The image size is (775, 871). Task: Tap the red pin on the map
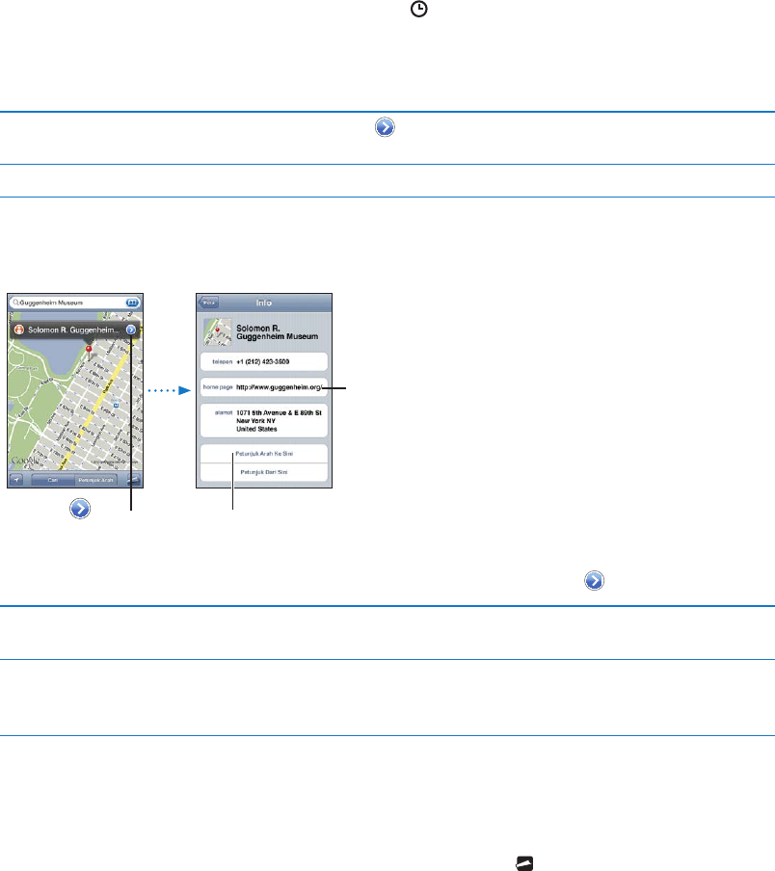coord(89,351)
